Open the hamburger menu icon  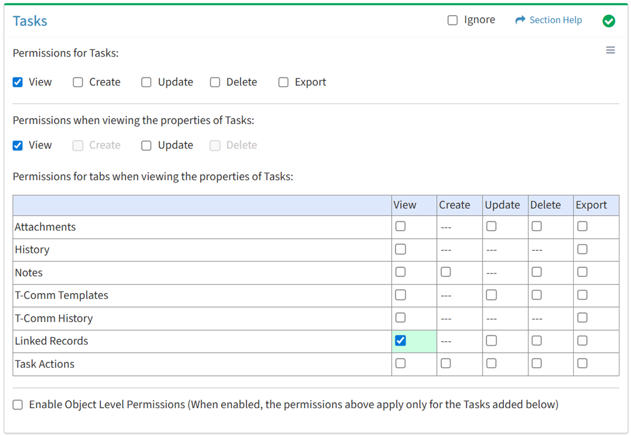(x=610, y=50)
